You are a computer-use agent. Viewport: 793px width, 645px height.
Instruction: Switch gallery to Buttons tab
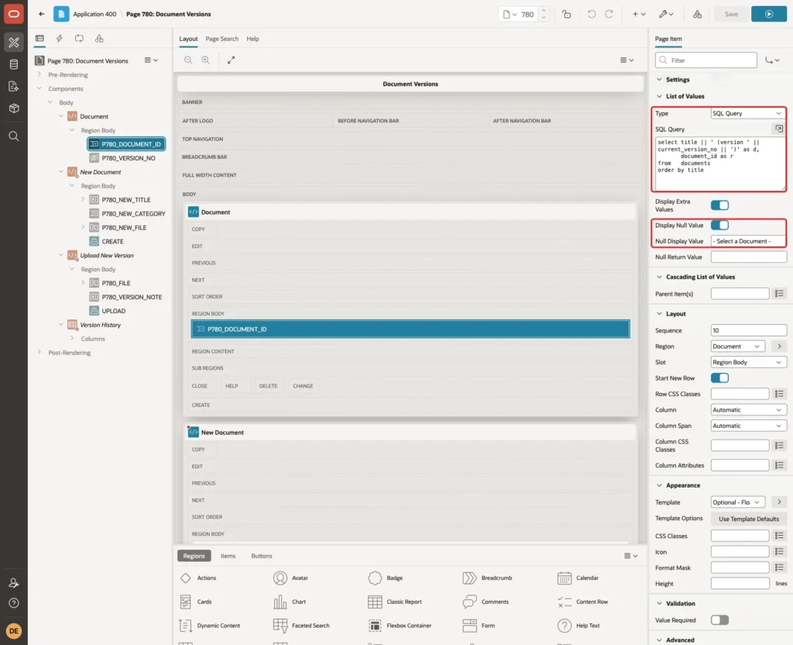pyautogui.click(x=262, y=556)
